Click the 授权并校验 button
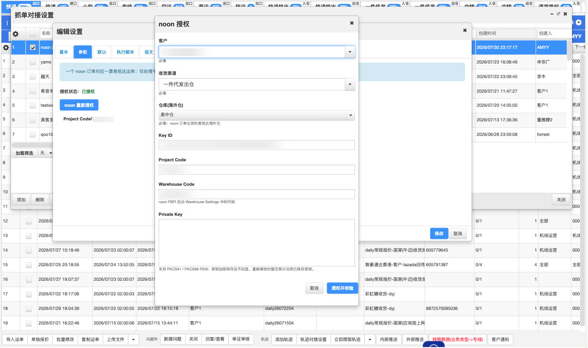The width and height of the screenshot is (588, 348). [x=342, y=288]
